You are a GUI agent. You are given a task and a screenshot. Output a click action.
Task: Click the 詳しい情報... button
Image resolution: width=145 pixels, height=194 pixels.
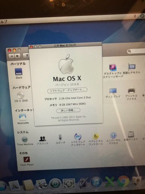[68, 110]
